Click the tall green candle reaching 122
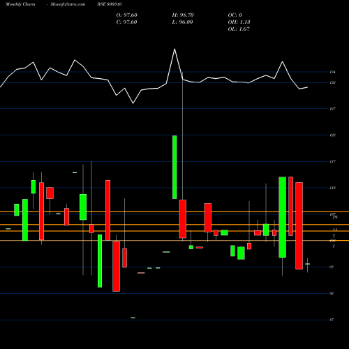349x349 pixels. click(174, 167)
